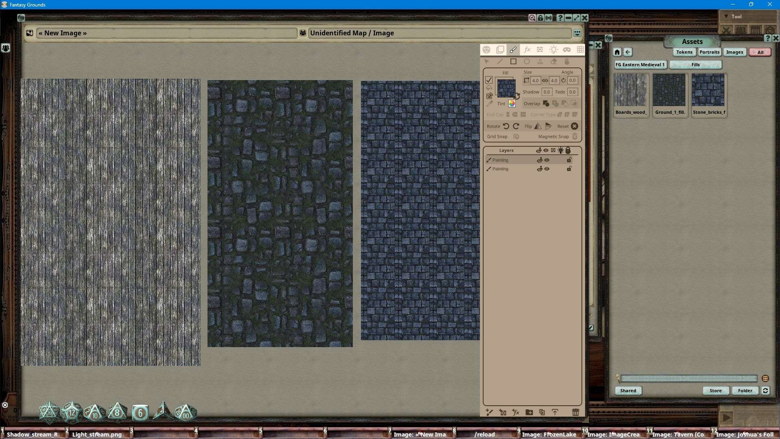Rotate the fill texture counterclockwise

tap(506, 126)
